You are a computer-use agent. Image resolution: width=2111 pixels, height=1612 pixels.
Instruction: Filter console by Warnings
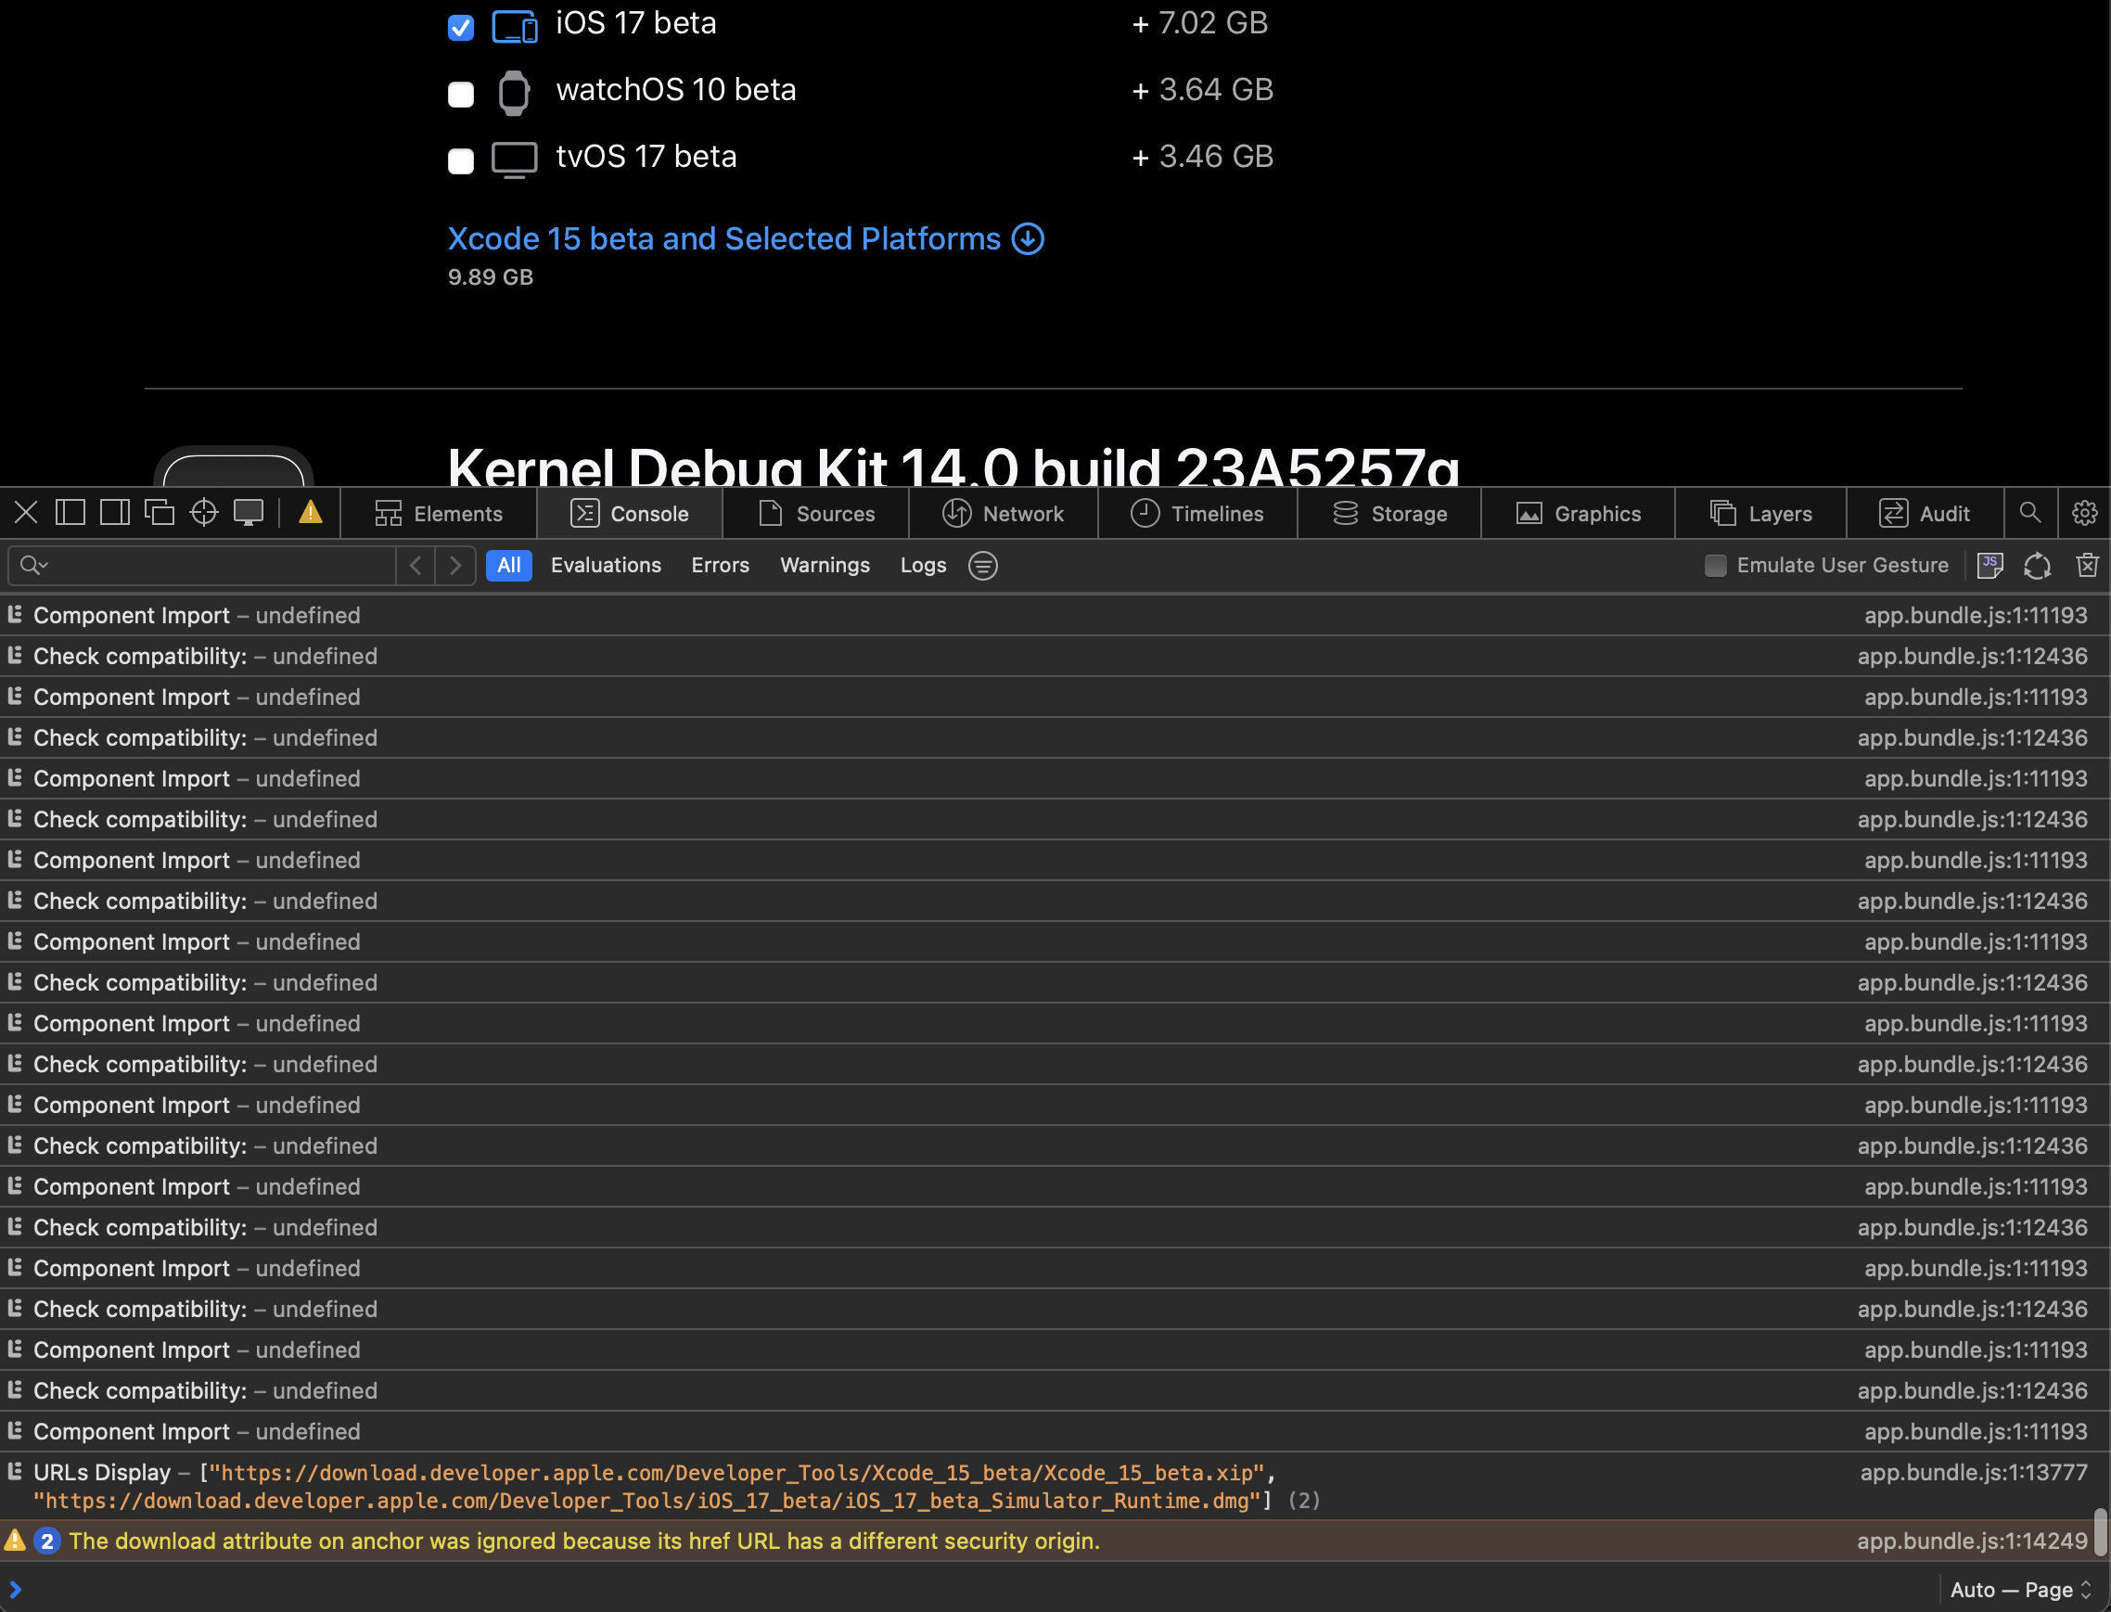coord(825,566)
